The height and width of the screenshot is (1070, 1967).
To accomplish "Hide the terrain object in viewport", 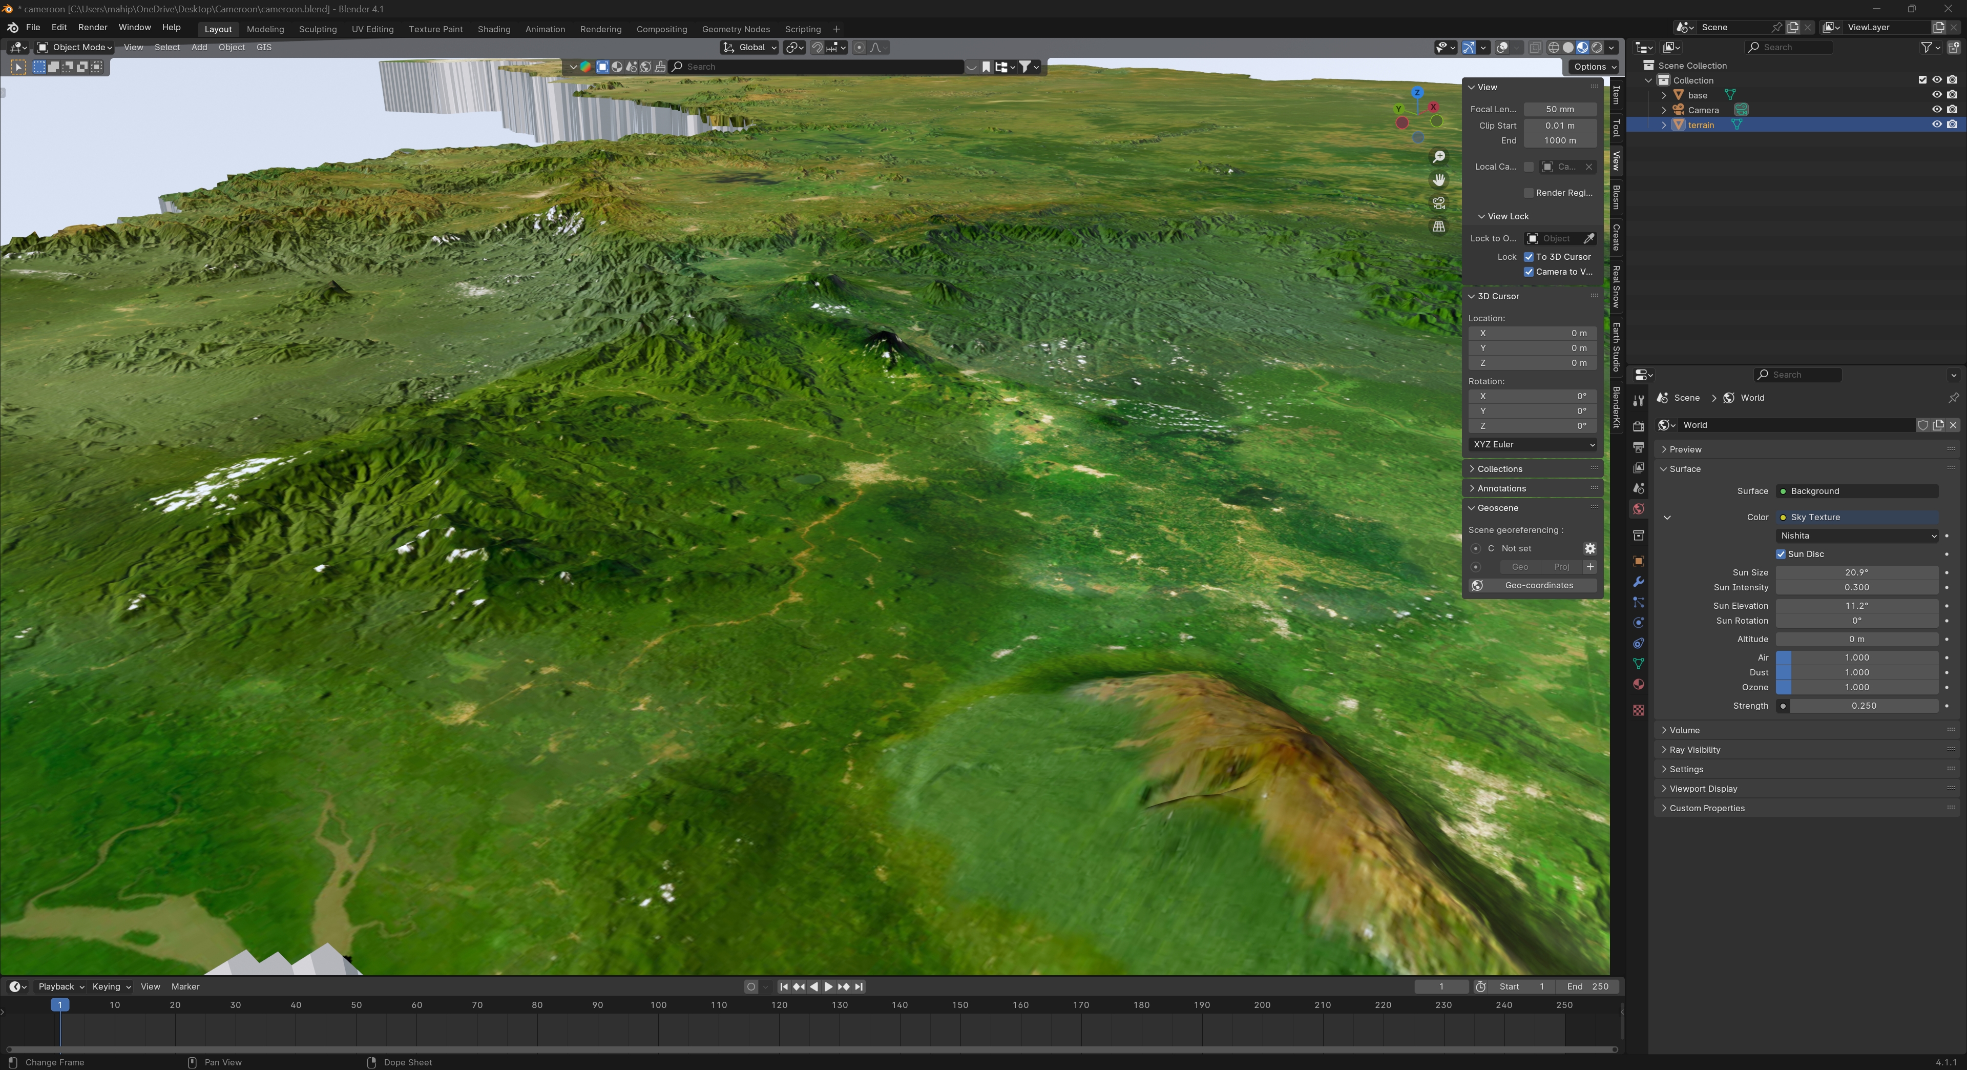I will [1936, 125].
